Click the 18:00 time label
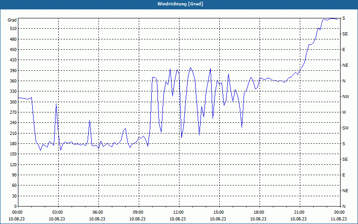 click(x=260, y=212)
